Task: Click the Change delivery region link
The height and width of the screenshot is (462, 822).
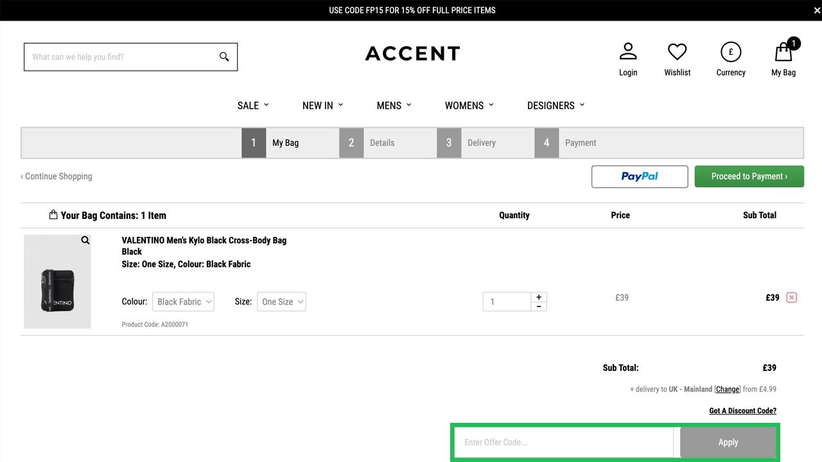Action: click(727, 389)
